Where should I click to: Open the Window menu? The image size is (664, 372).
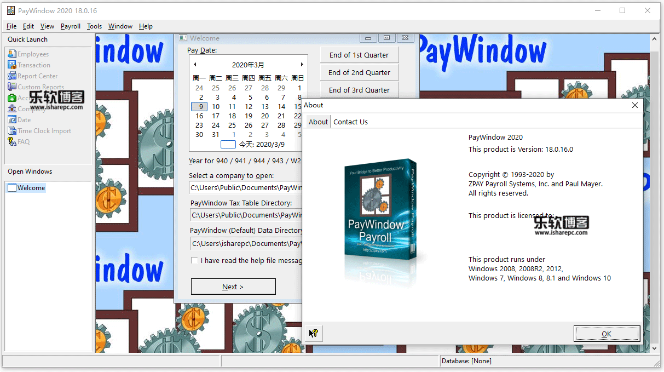coord(120,26)
